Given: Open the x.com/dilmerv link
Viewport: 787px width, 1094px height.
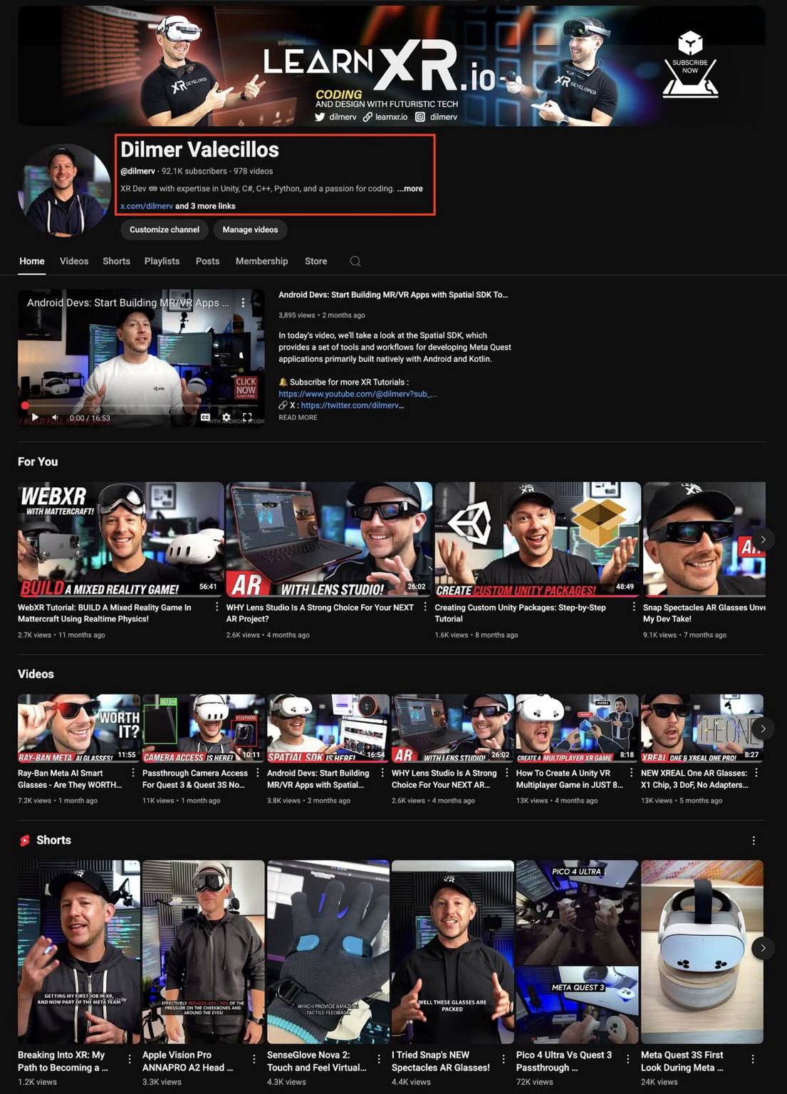Looking at the screenshot, I should point(147,206).
